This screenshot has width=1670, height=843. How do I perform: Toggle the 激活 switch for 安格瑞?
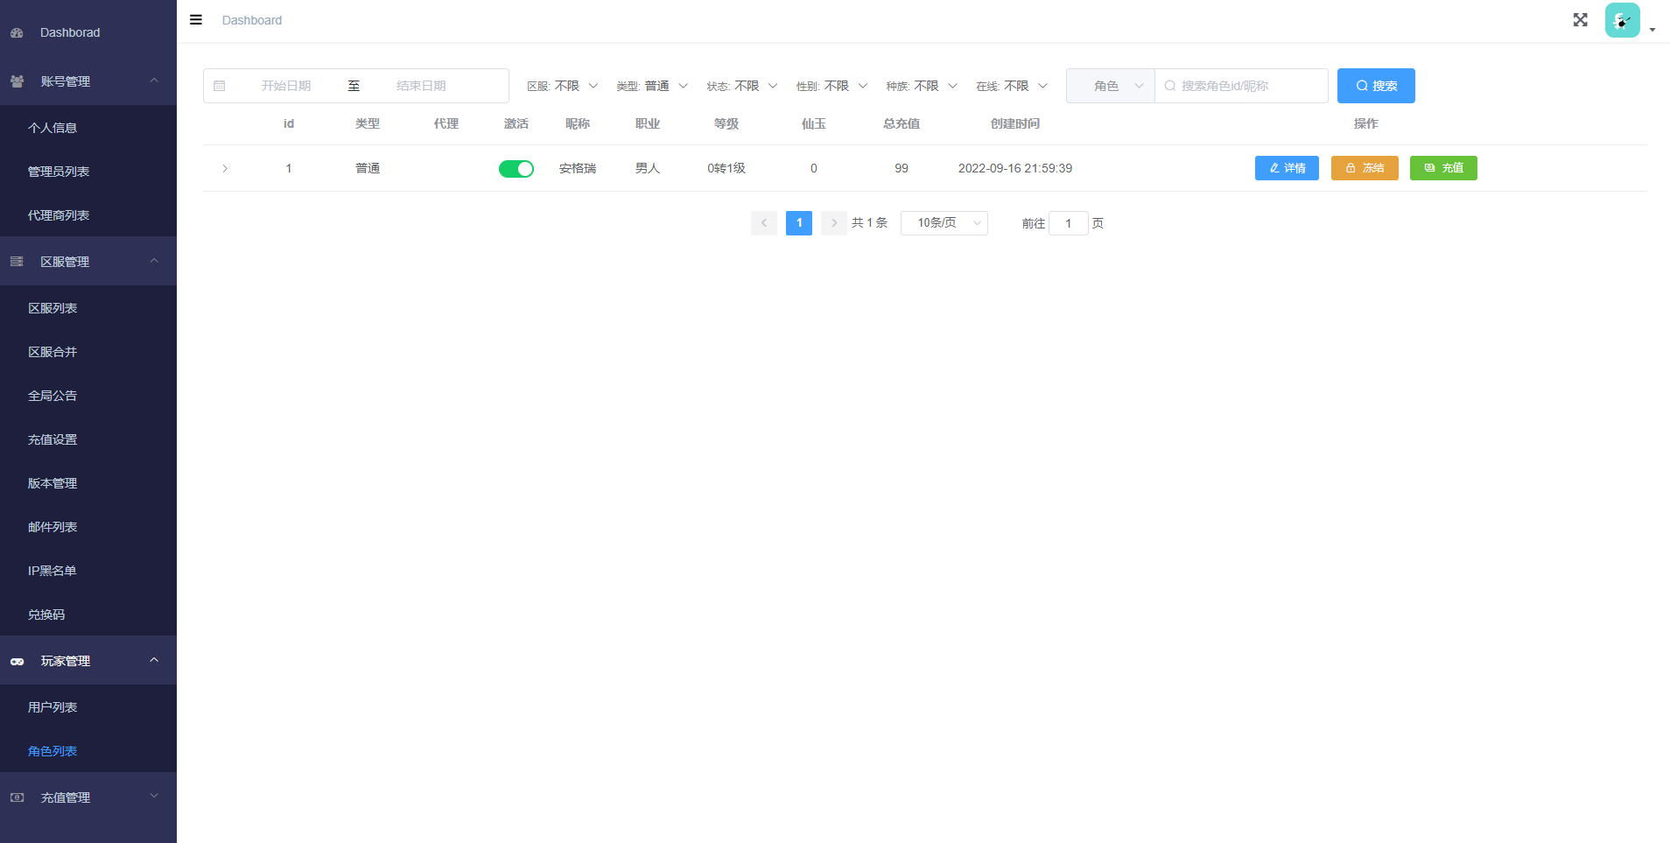click(516, 169)
